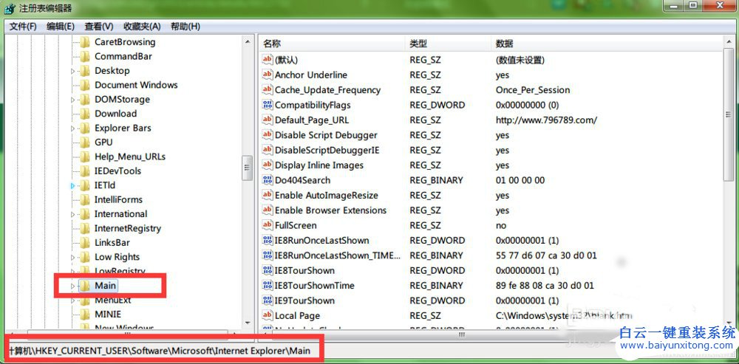Click the CompatibilityFlags DWORD value icon
This screenshot has width=739, height=364.
click(x=268, y=105)
